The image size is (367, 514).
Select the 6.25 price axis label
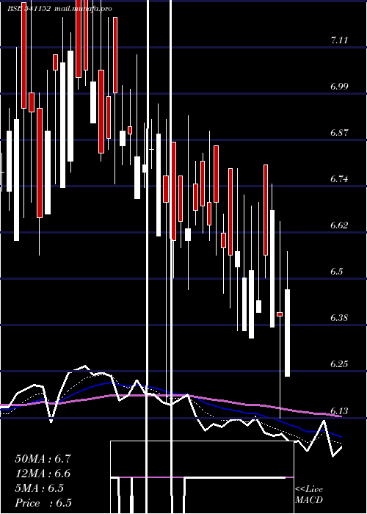(339, 364)
